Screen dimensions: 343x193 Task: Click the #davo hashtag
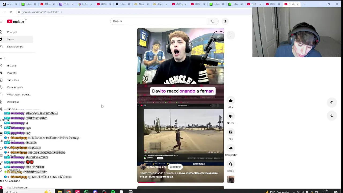pyautogui.click(x=181, y=173)
